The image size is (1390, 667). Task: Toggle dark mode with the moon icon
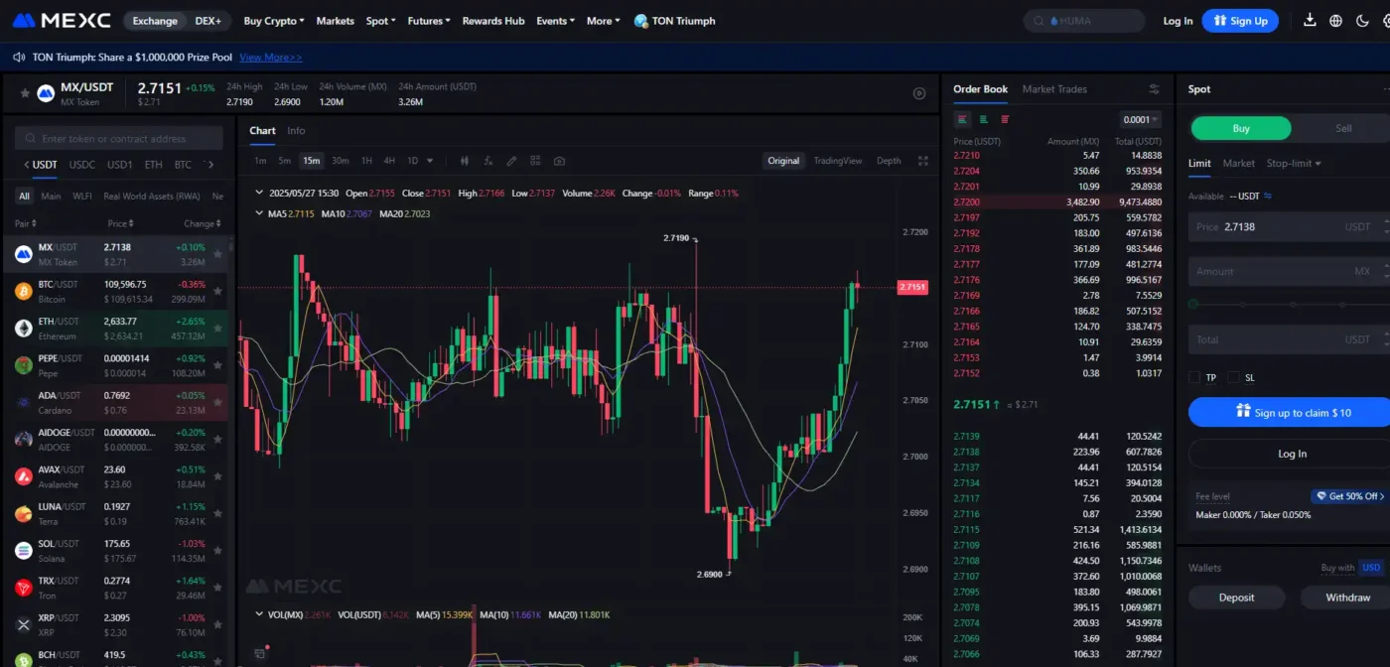(x=1362, y=21)
